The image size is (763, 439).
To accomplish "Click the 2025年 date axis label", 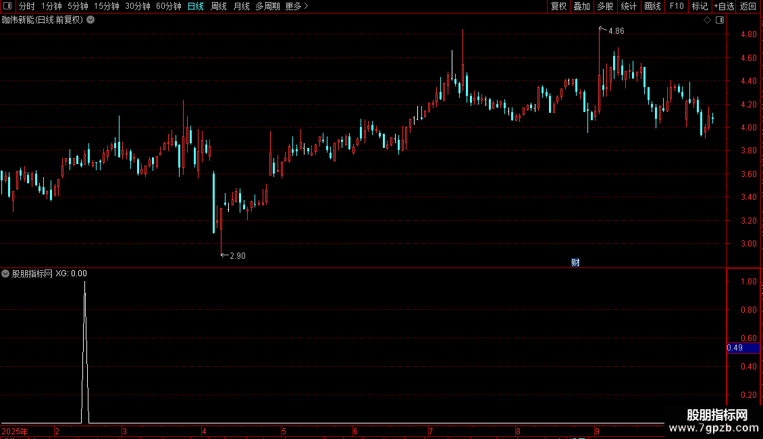I will [15, 432].
